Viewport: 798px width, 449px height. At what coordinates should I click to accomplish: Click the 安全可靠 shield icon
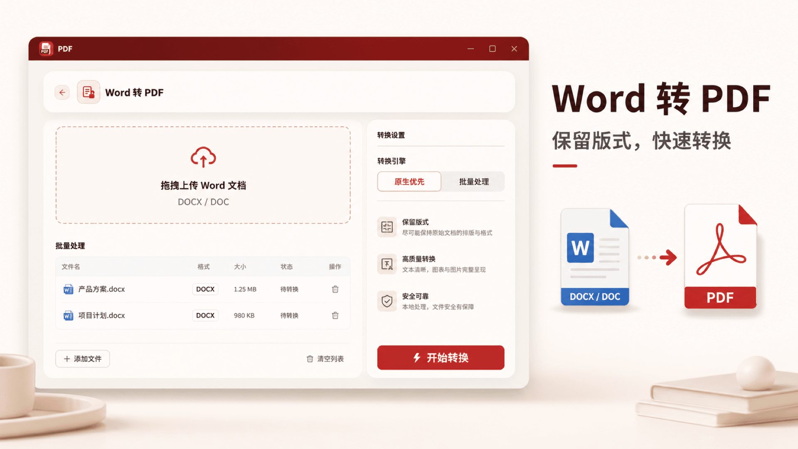tap(387, 301)
